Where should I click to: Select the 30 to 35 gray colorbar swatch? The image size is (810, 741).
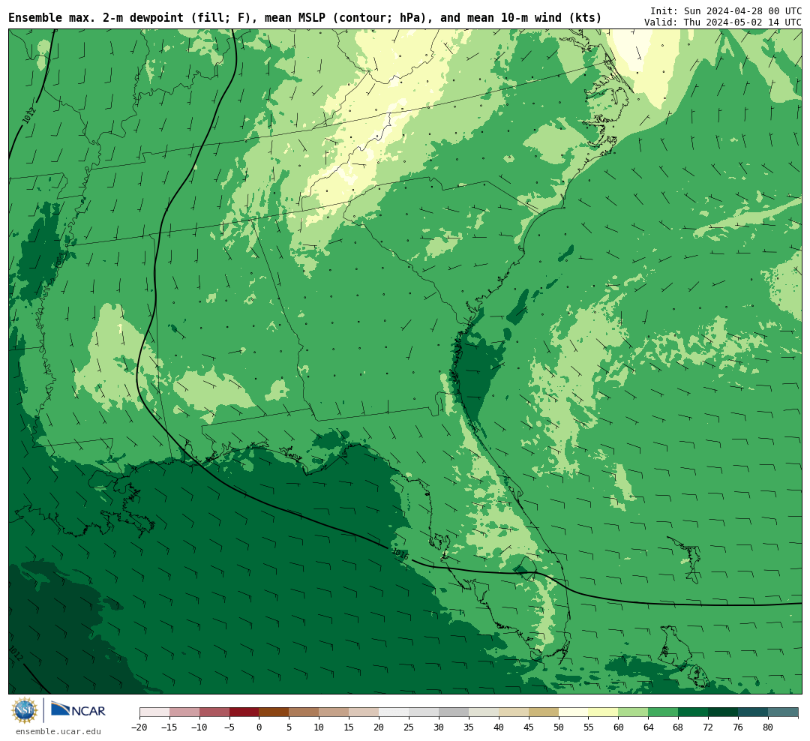coord(454,712)
